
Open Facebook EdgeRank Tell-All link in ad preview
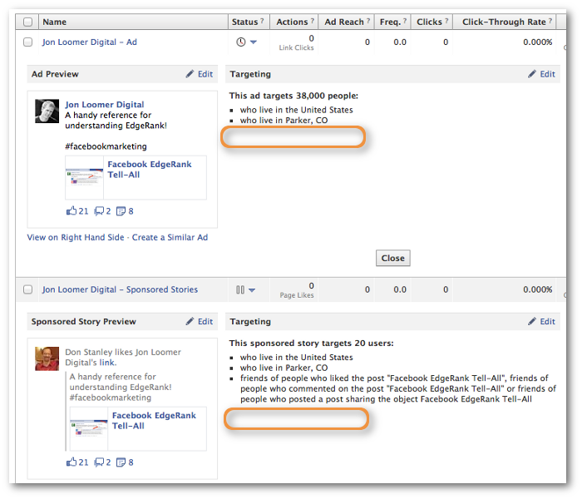[150, 170]
